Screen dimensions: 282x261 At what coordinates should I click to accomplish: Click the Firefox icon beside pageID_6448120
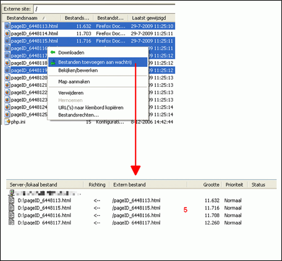(7, 77)
